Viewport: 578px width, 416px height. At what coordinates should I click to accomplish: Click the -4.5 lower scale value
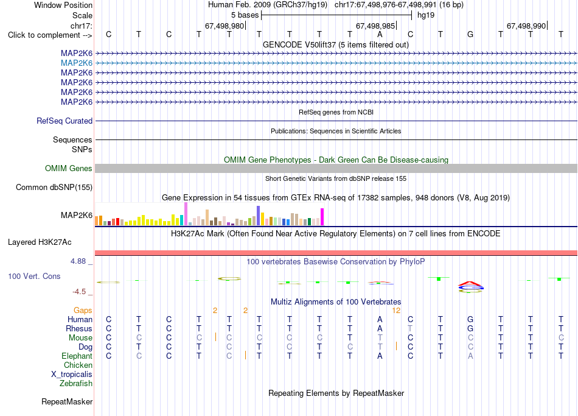pyautogui.click(x=79, y=292)
